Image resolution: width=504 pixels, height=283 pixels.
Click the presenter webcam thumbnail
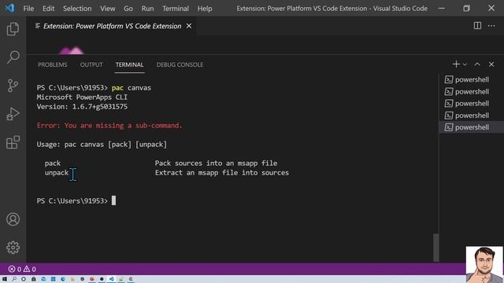(x=484, y=264)
